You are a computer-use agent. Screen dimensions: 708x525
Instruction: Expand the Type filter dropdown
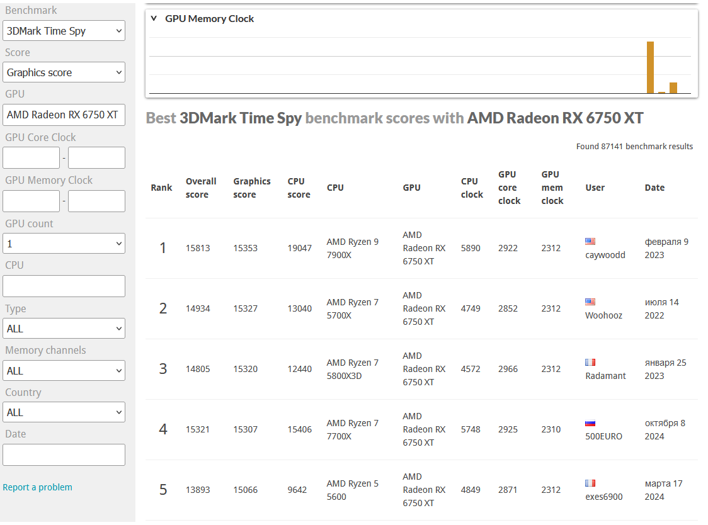(64, 329)
